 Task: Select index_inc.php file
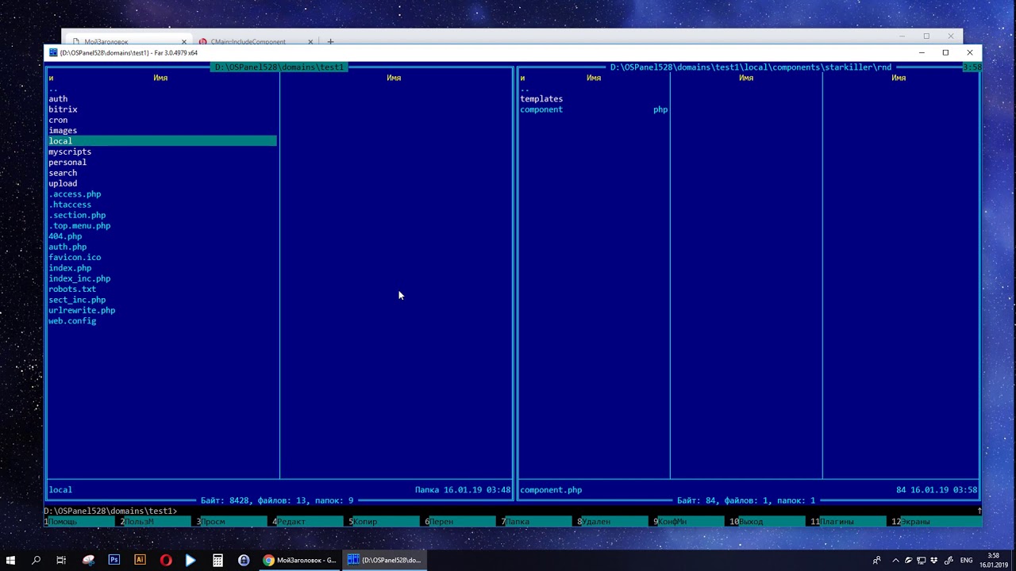pos(79,278)
